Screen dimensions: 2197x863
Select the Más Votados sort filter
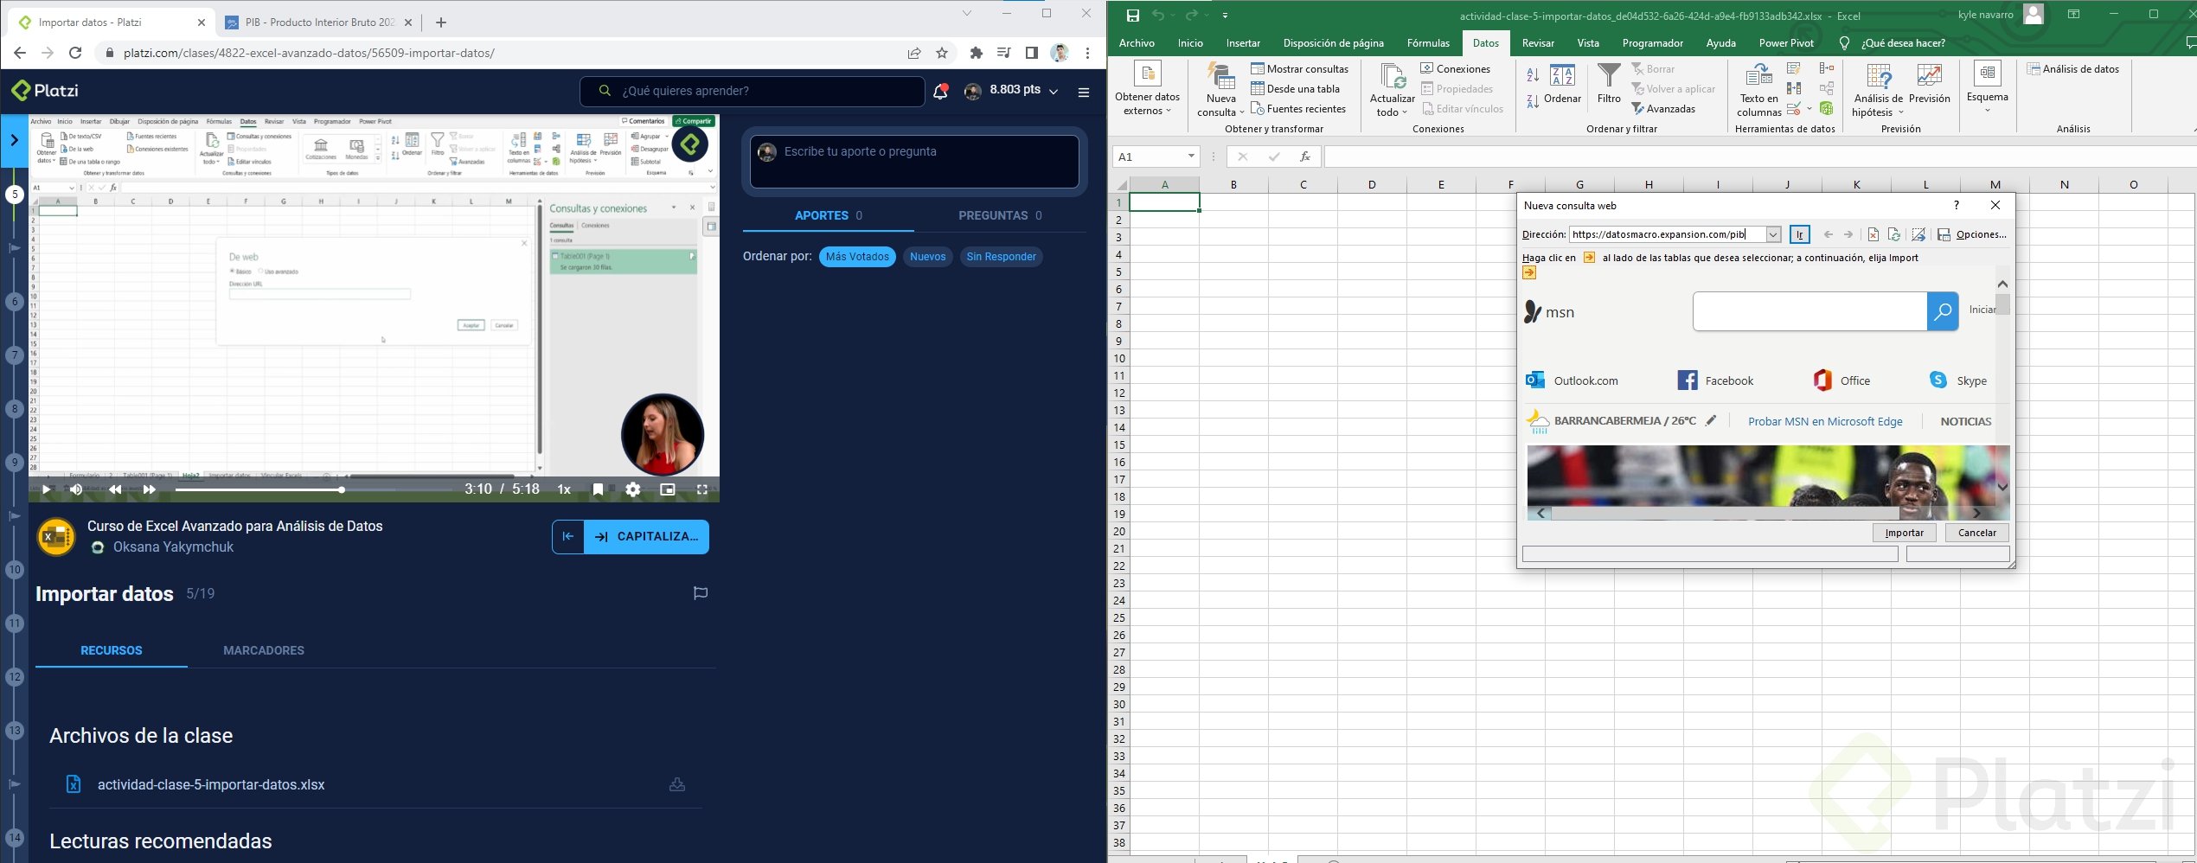(857, 257)
